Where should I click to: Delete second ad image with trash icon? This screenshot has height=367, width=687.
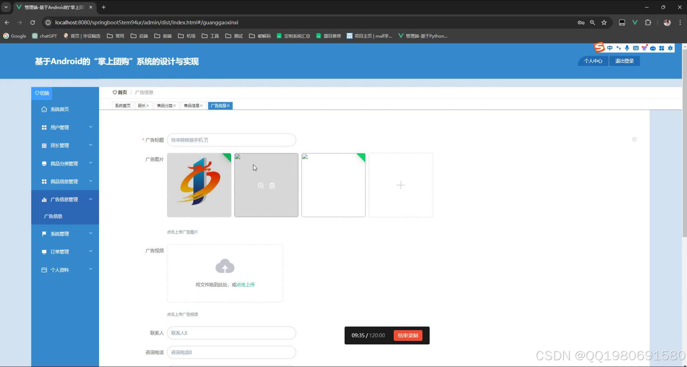[x=272, y=185]
